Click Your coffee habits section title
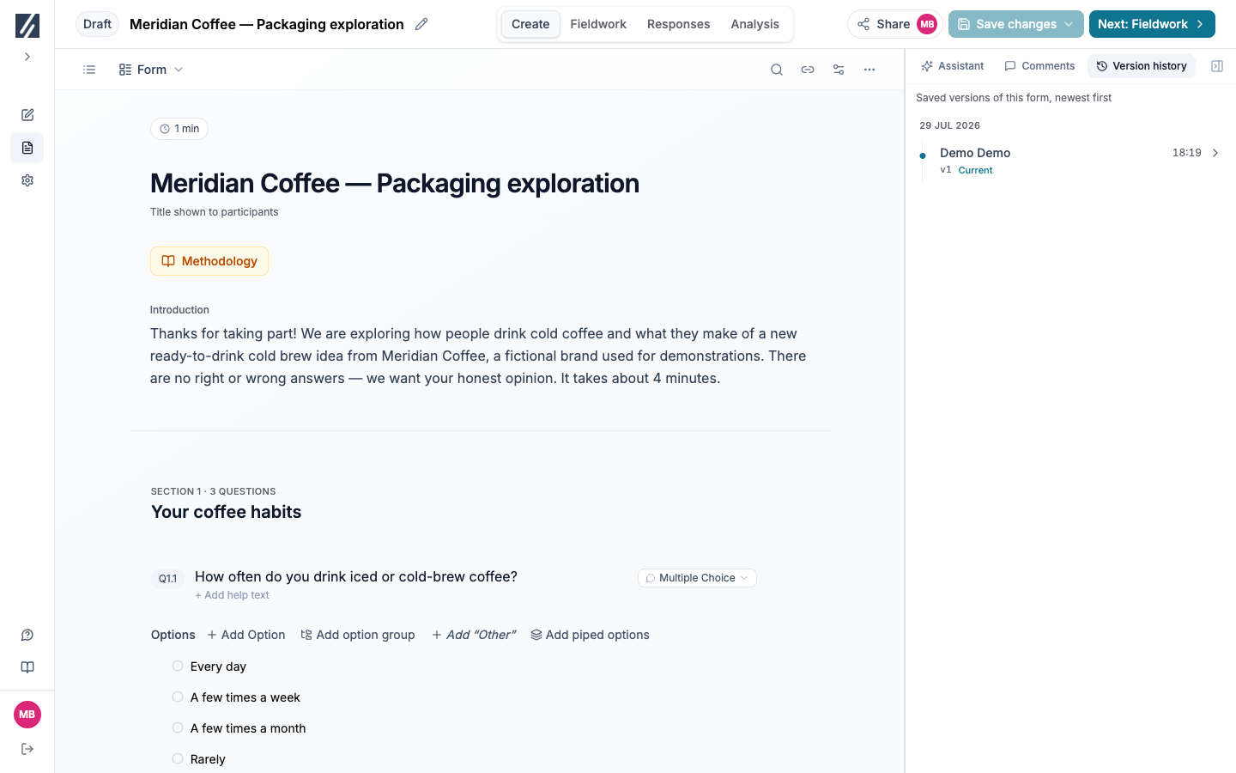 pyautogui.click(x=227, y=512)
